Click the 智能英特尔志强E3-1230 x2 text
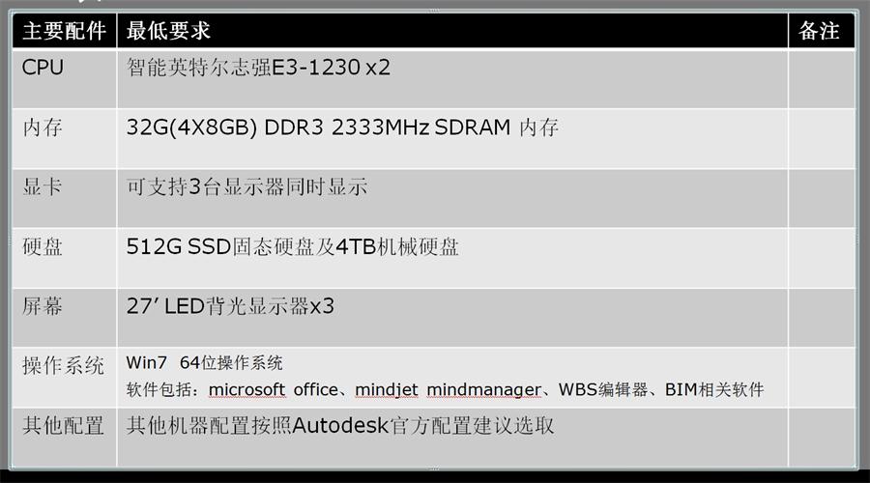This screenshot has width=870, height=483. coord(258,68)
